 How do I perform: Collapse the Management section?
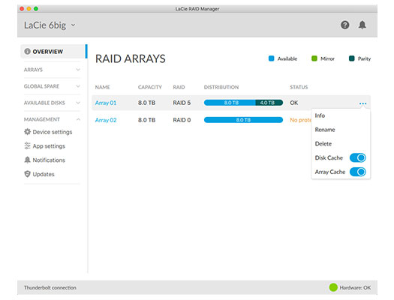(x=52, y=119)
